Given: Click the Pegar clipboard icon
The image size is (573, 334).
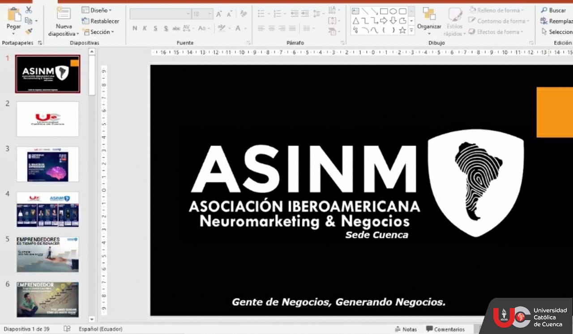Looking at the screenshot, I should [14, 14].
